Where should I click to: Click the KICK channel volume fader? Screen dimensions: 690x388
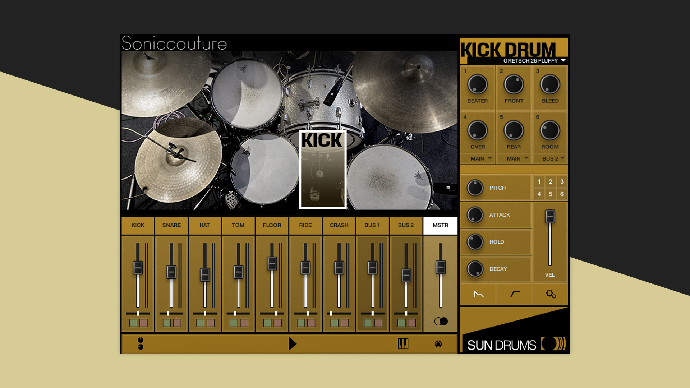point(138,268)
